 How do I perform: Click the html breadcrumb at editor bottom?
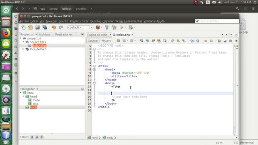click(x=93, y=138)
